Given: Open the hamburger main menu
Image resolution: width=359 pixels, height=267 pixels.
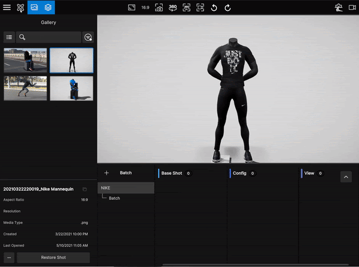Looking at the screenshot, I should click(7, 7).
